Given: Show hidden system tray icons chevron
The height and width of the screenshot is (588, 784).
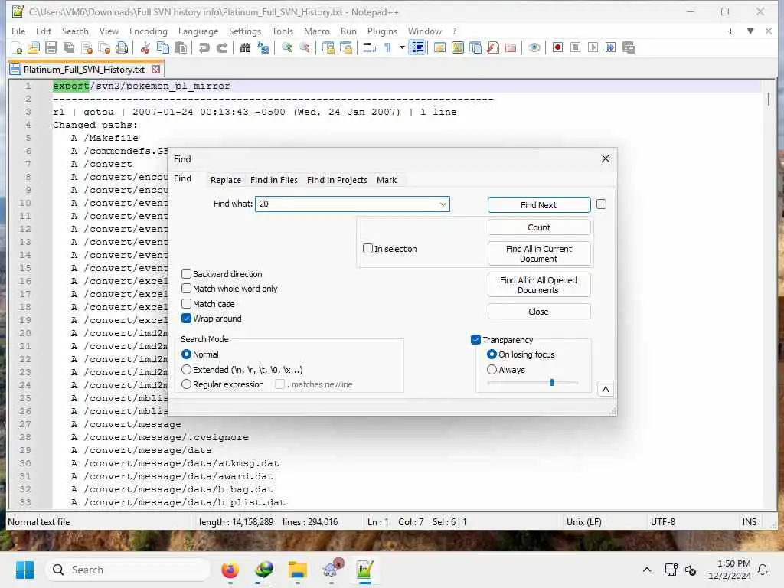Looking at the screenshot, I should [646, 570].
